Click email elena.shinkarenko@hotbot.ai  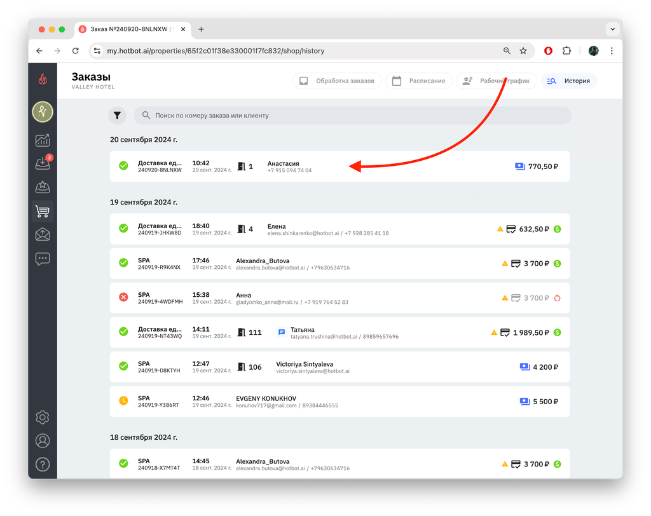(x=303, y=233)
